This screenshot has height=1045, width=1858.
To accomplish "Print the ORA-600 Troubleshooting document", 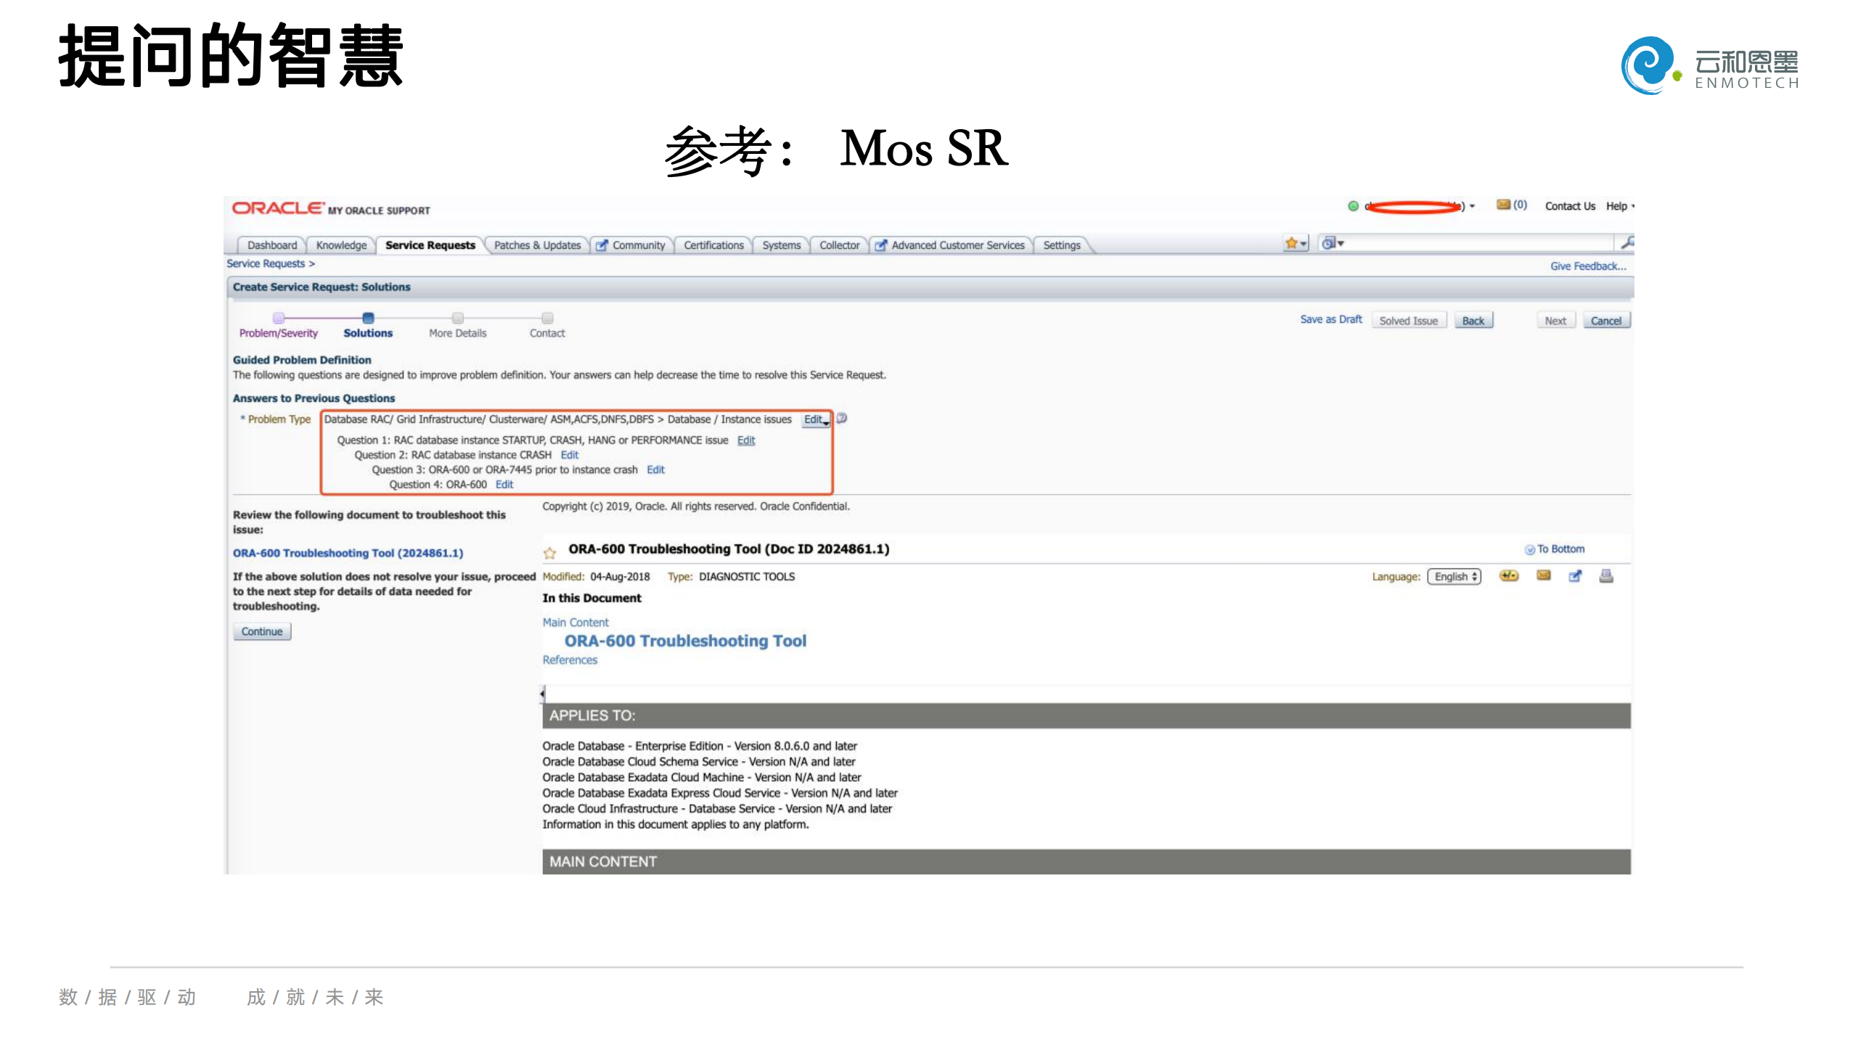I will [x=1607, y=577].
